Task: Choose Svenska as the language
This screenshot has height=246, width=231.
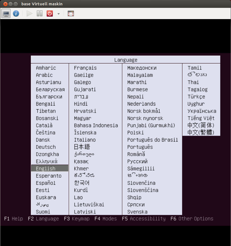Action: tap(137, 212)
